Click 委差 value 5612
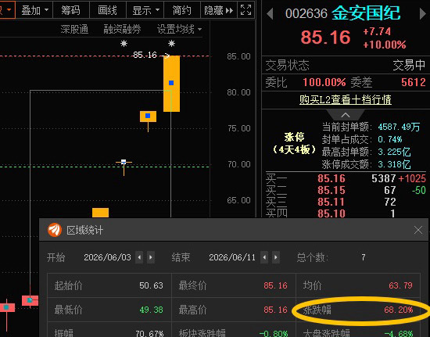 tap(414, 82)
